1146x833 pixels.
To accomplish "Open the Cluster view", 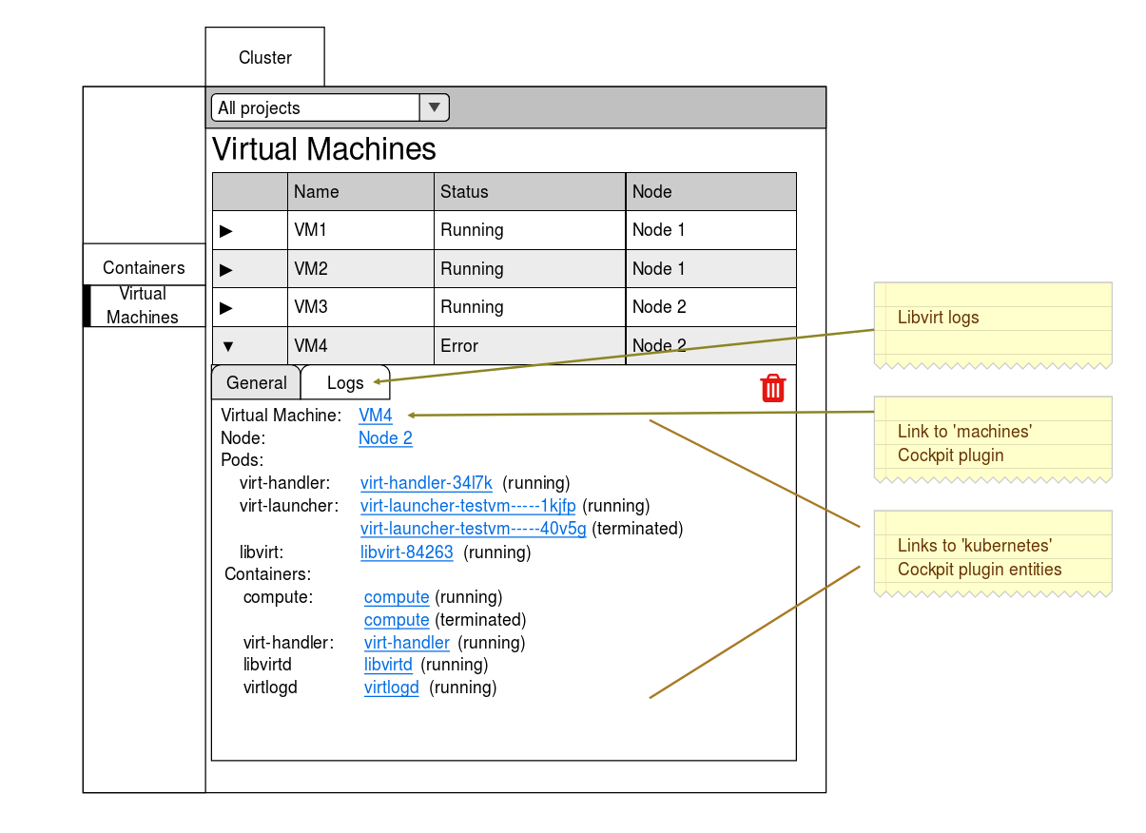I will click(x=264, y=57).
